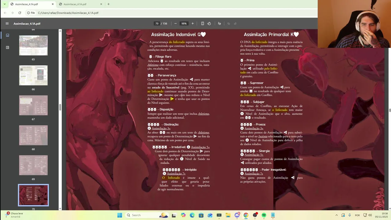Open Microsoft Edge from the taskbar
This screenshot has width=391, height=220.
[x=192, y=215]
